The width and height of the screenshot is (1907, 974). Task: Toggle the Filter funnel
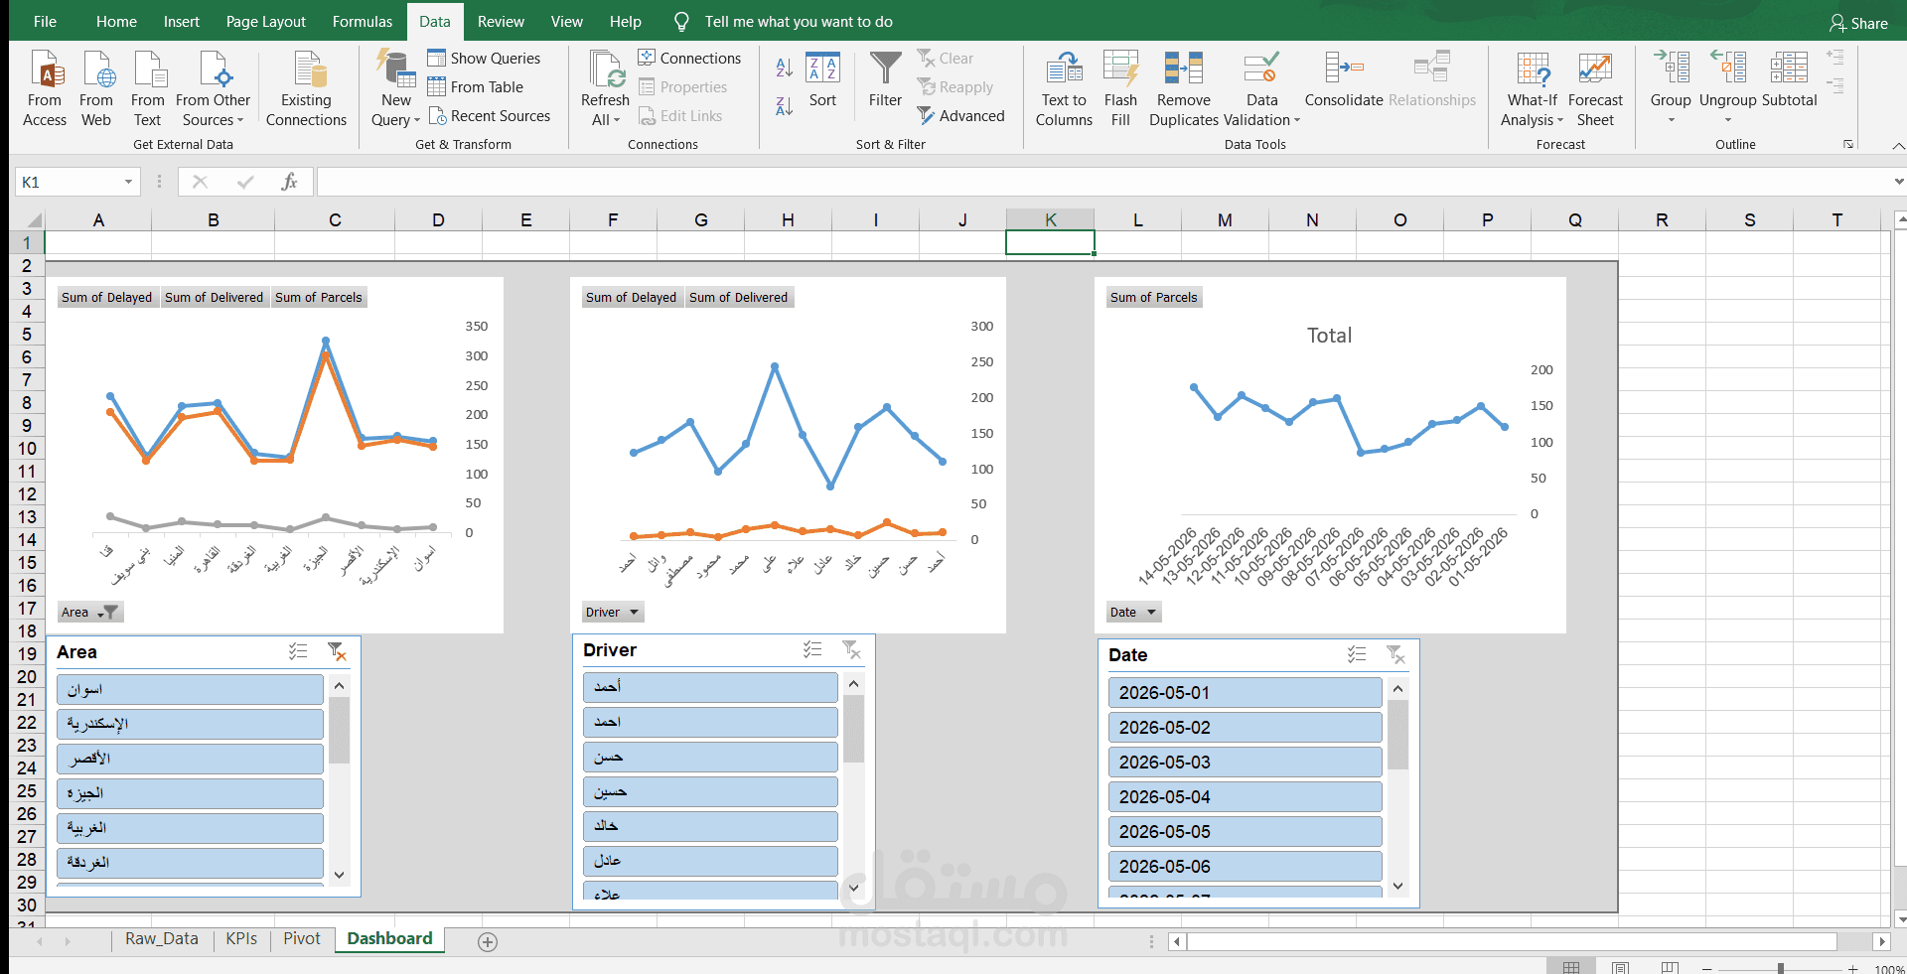click(885, 80)
